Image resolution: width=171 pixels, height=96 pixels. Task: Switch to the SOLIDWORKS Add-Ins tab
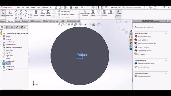pyautogui.click(x=50, y=21)
